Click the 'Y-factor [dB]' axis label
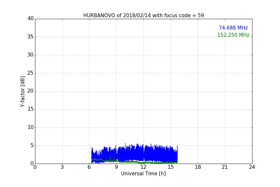Viewport: 280px width, 187px height. pos(22,92)
